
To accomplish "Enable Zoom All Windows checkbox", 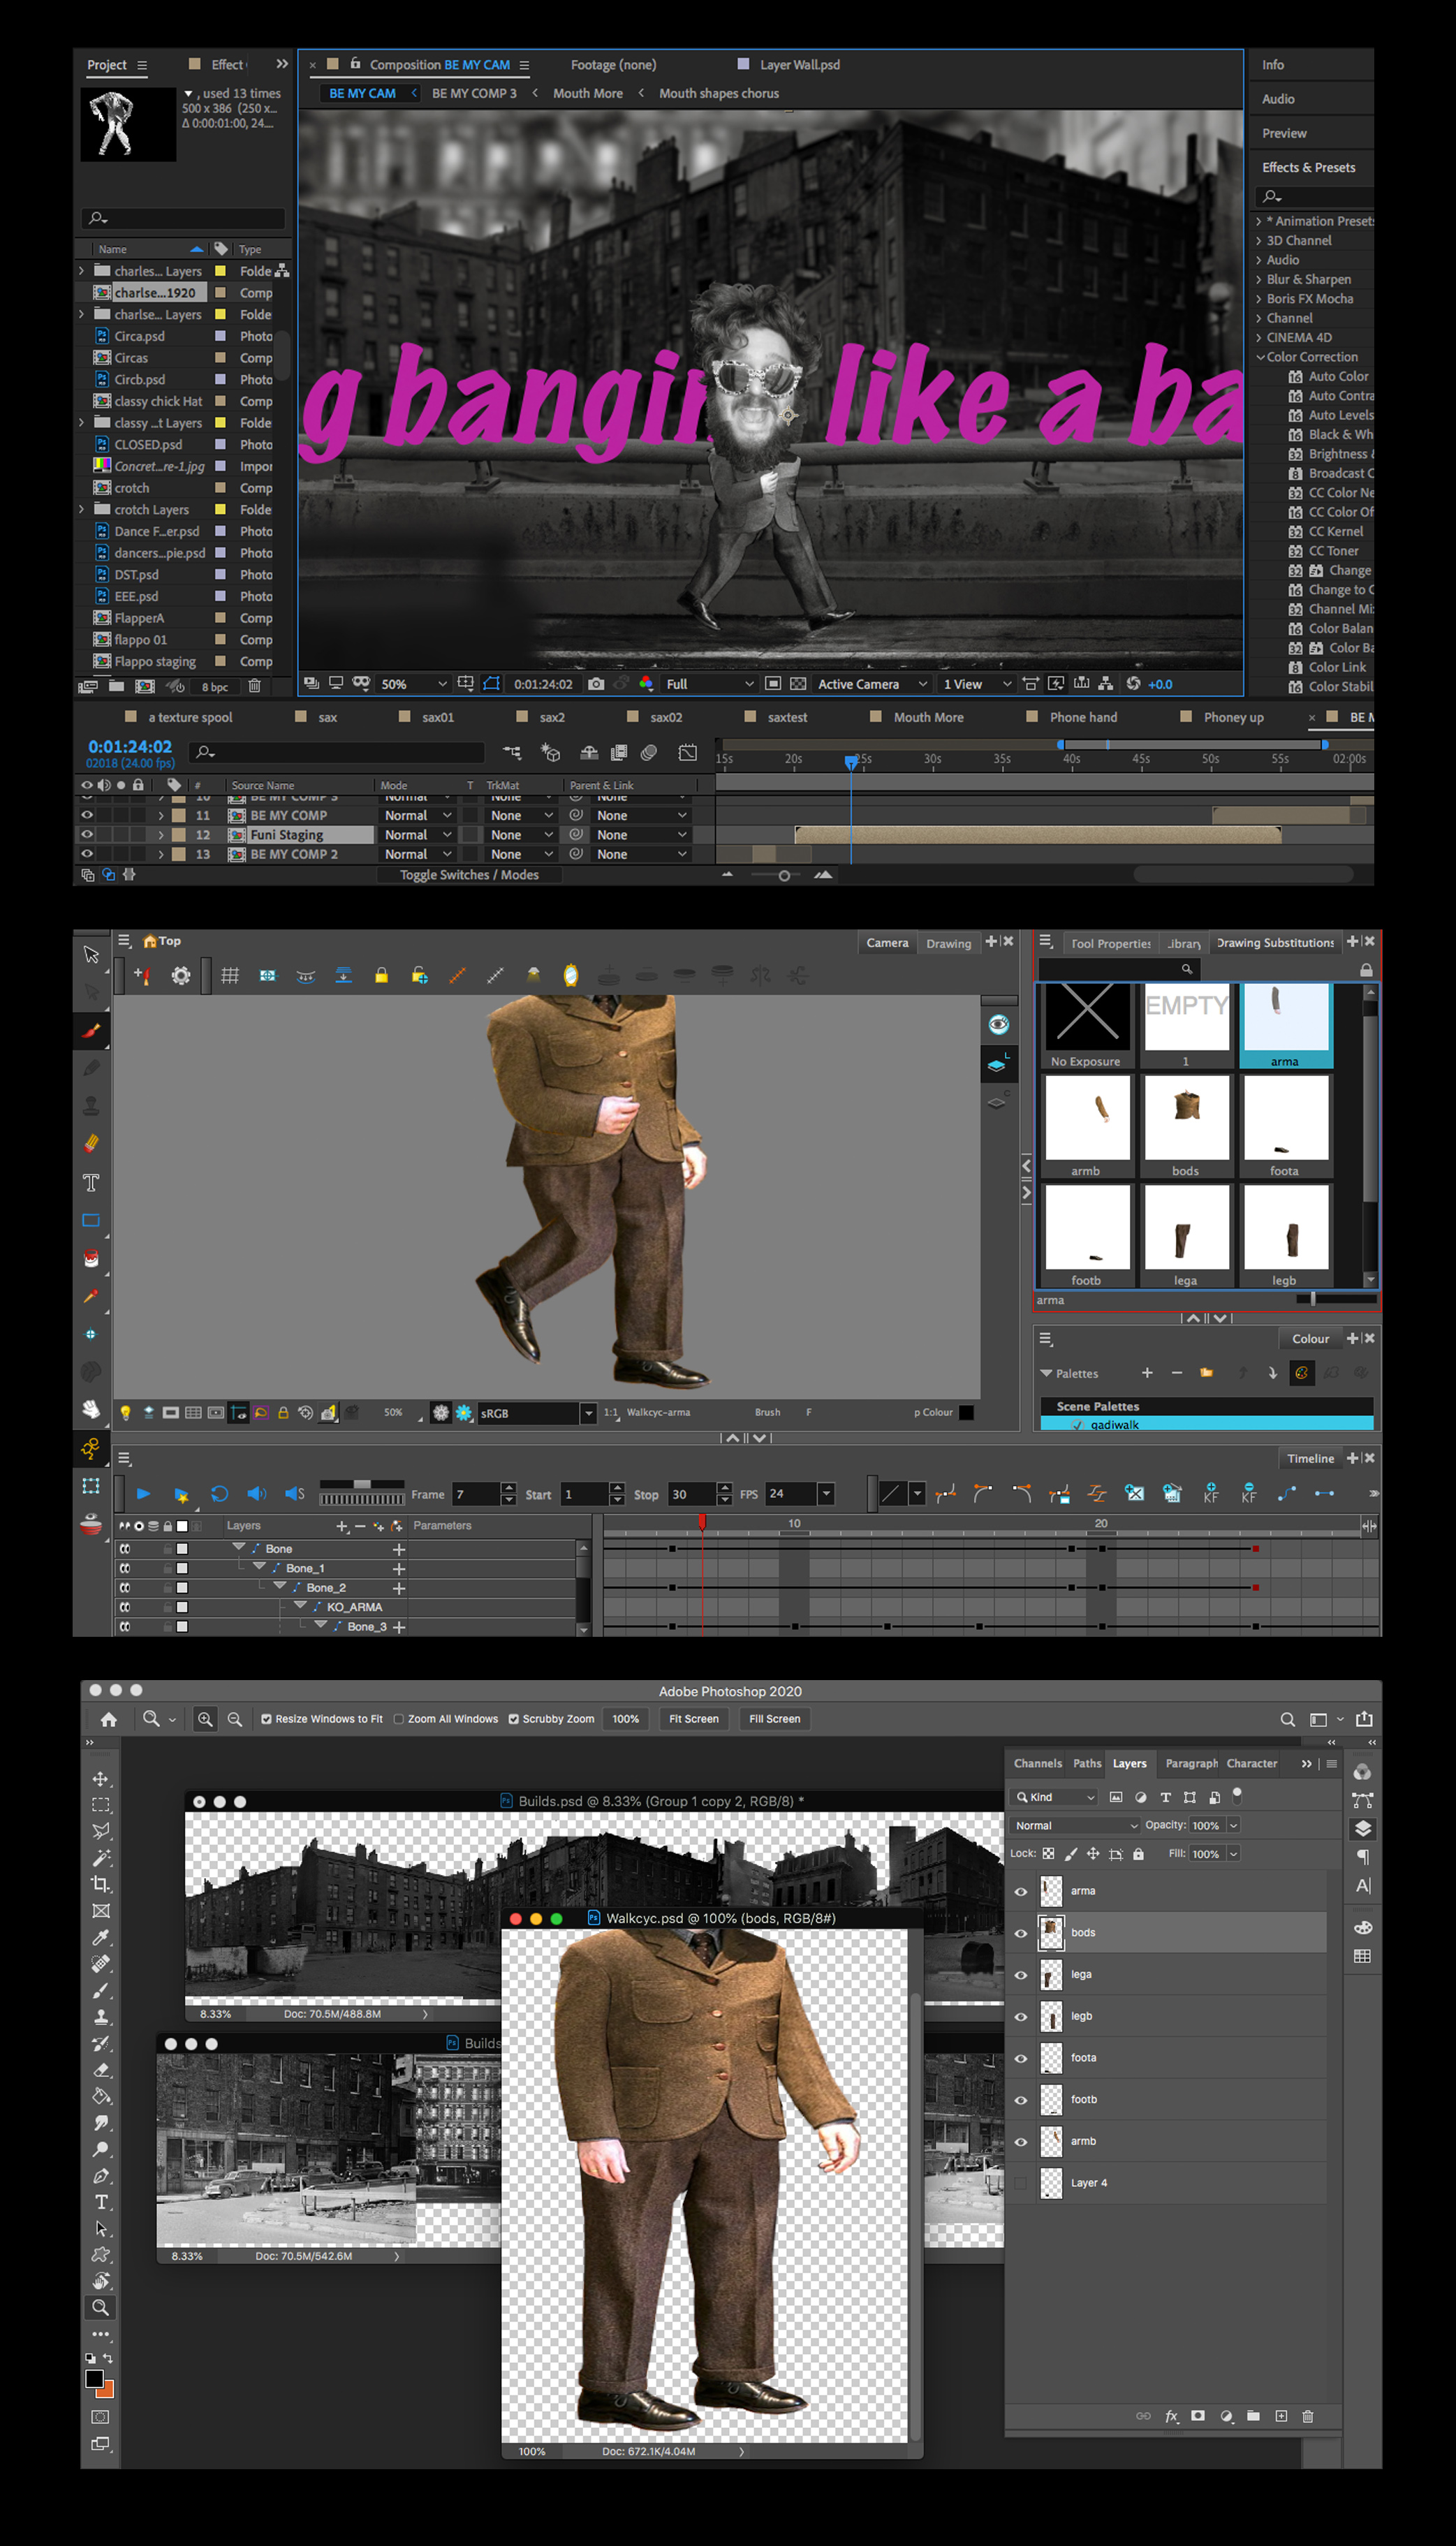I will [399, 1719].
